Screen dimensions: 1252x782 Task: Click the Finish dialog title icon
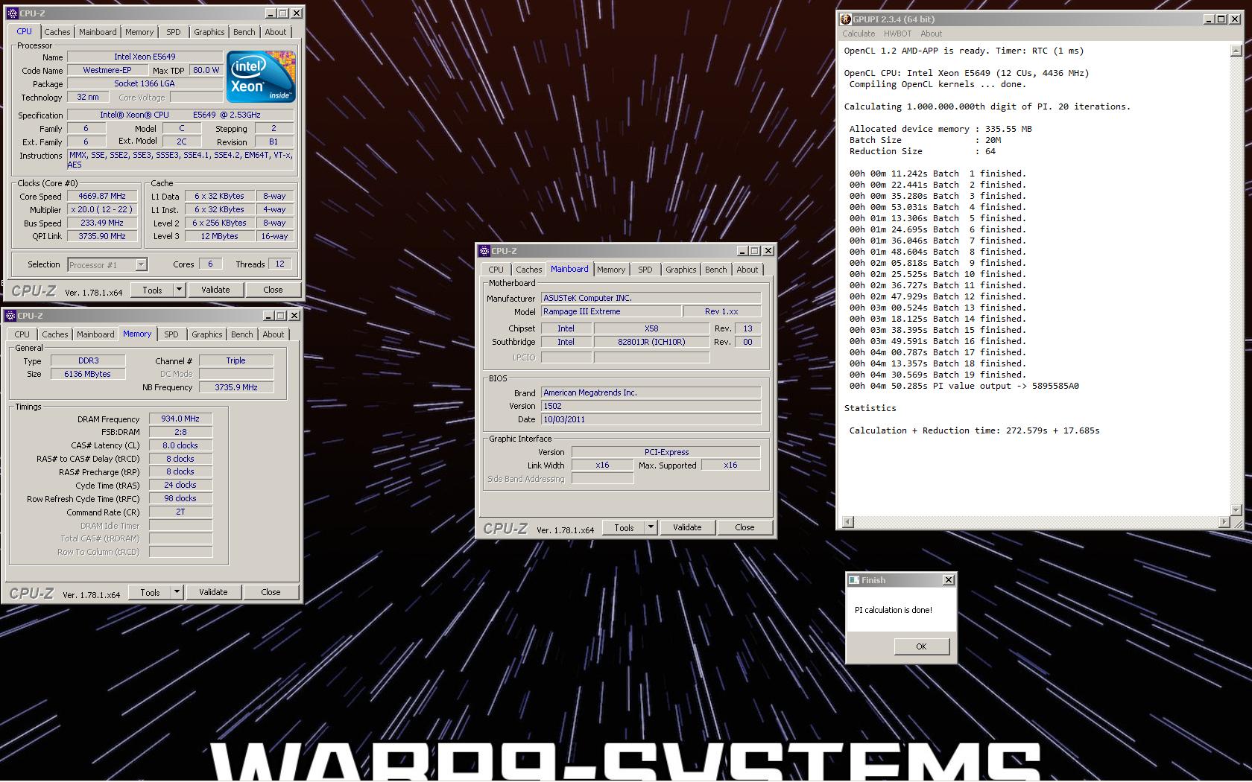(x=854, y=580)
